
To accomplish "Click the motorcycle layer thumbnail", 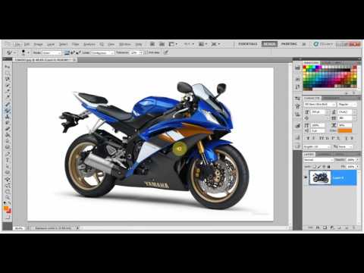I will (x=320, y=177).
